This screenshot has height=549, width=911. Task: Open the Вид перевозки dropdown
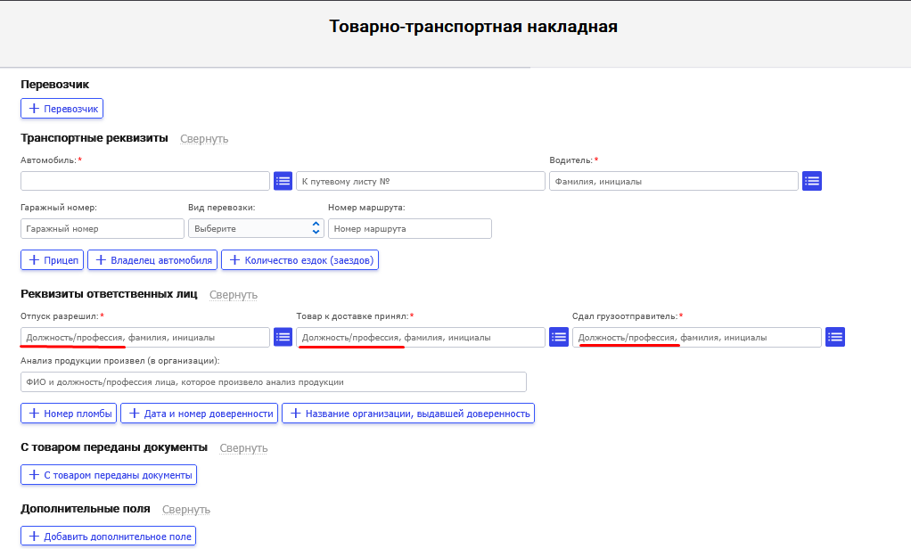[255, 228]
